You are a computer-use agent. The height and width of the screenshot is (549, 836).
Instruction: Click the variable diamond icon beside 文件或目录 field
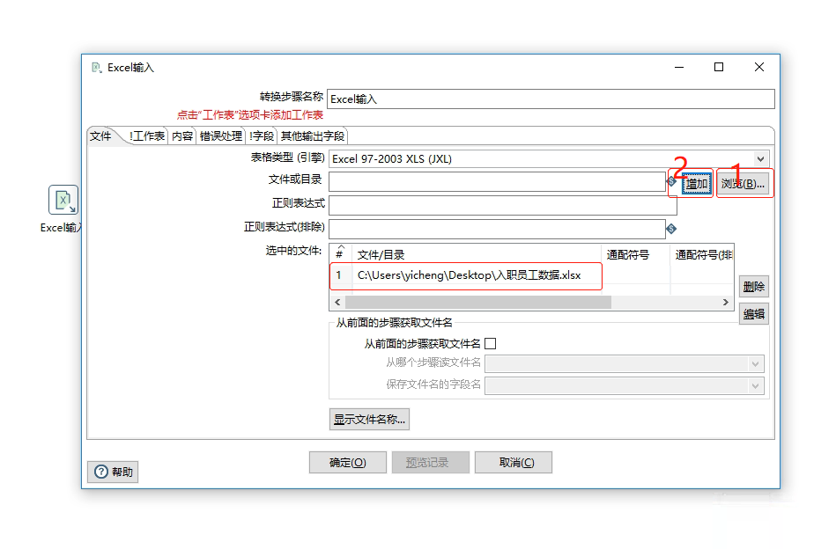[x=671, y=181]
